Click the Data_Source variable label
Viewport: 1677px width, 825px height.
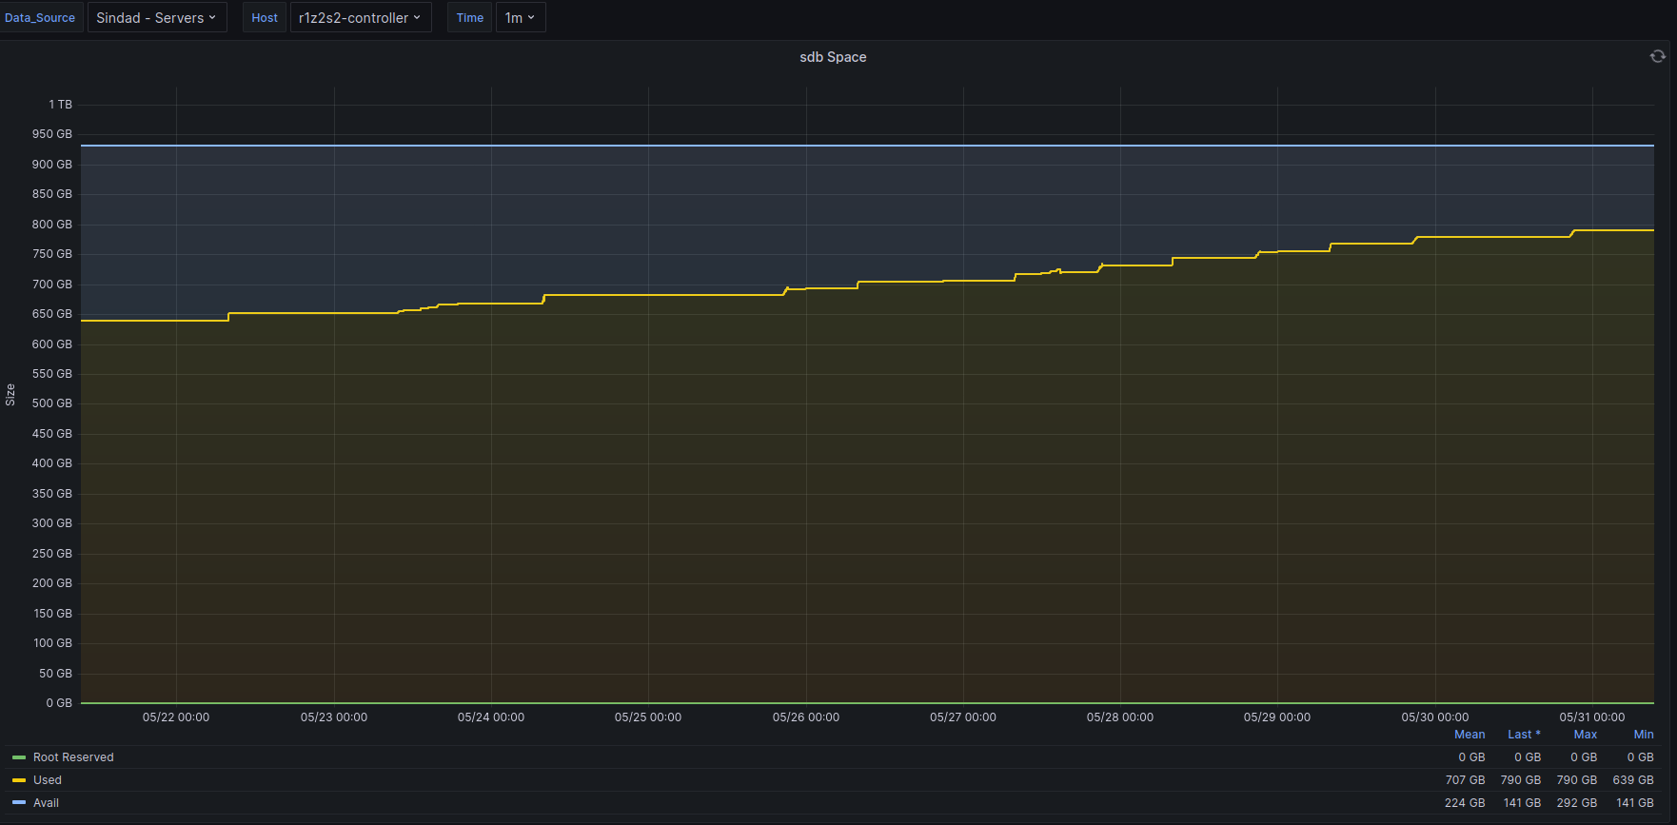pyautogui.click(x=40, y=18)
